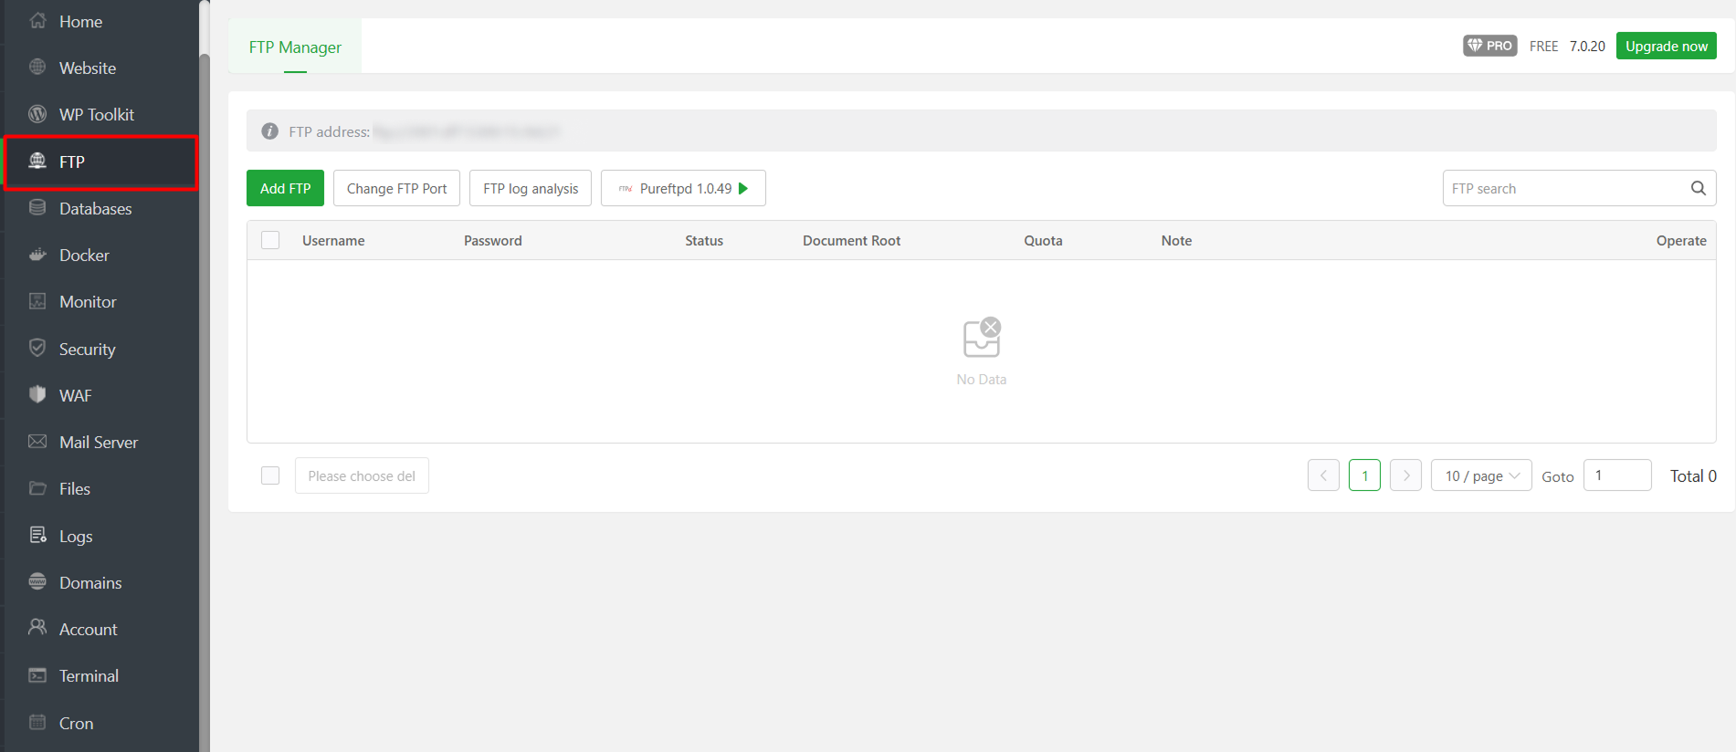Select the FTP Manager tab
The height and width of the screenshot is (752, 1736).
295,47
